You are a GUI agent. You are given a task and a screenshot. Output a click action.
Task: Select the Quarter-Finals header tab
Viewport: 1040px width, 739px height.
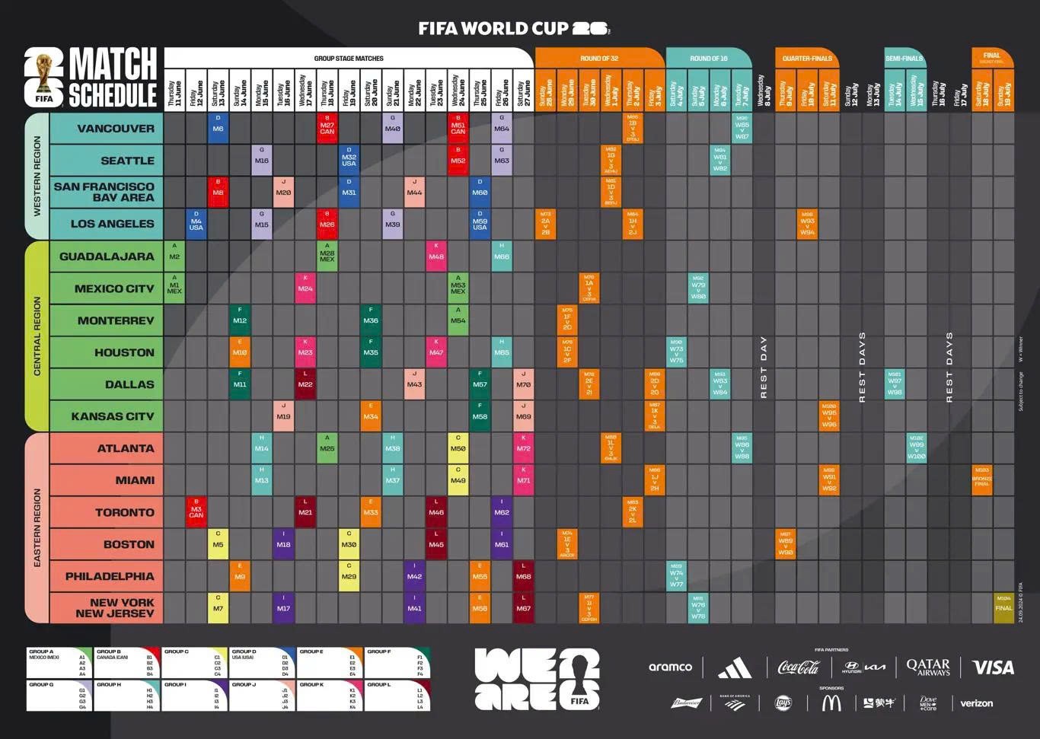pyautogui.click(x=807, y=58)
